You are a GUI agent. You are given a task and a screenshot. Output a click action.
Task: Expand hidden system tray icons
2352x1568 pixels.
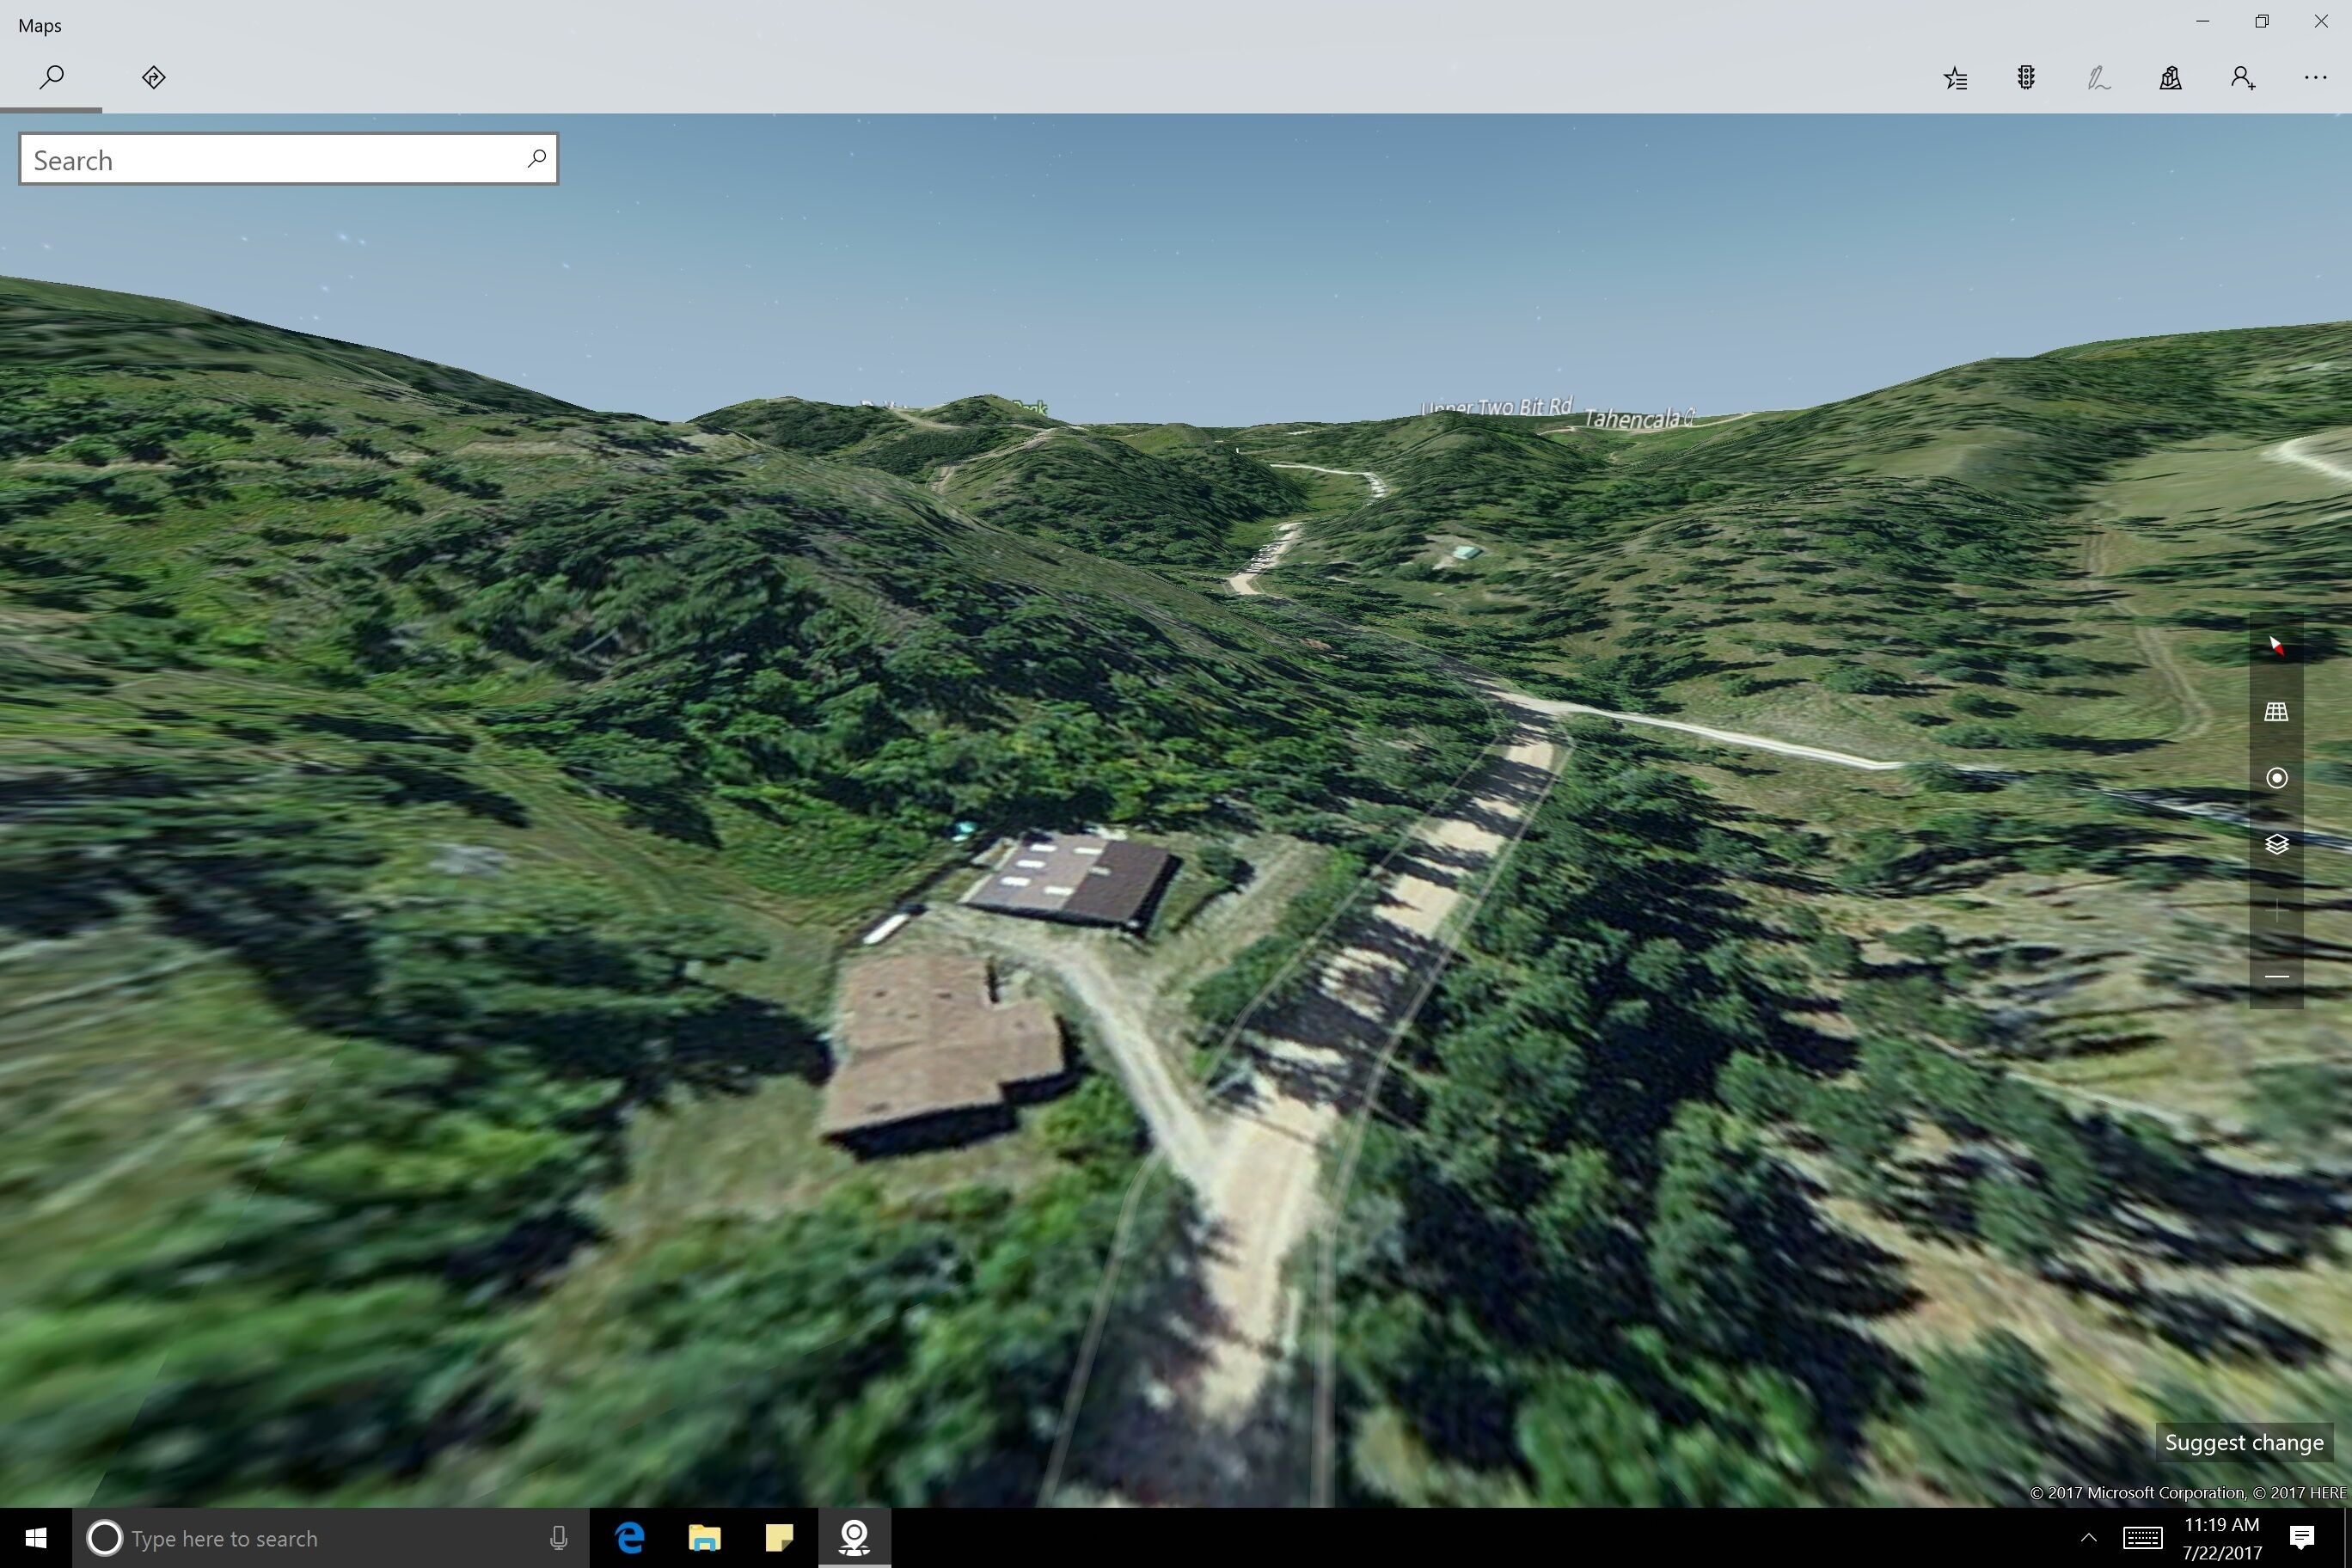2088,1538
